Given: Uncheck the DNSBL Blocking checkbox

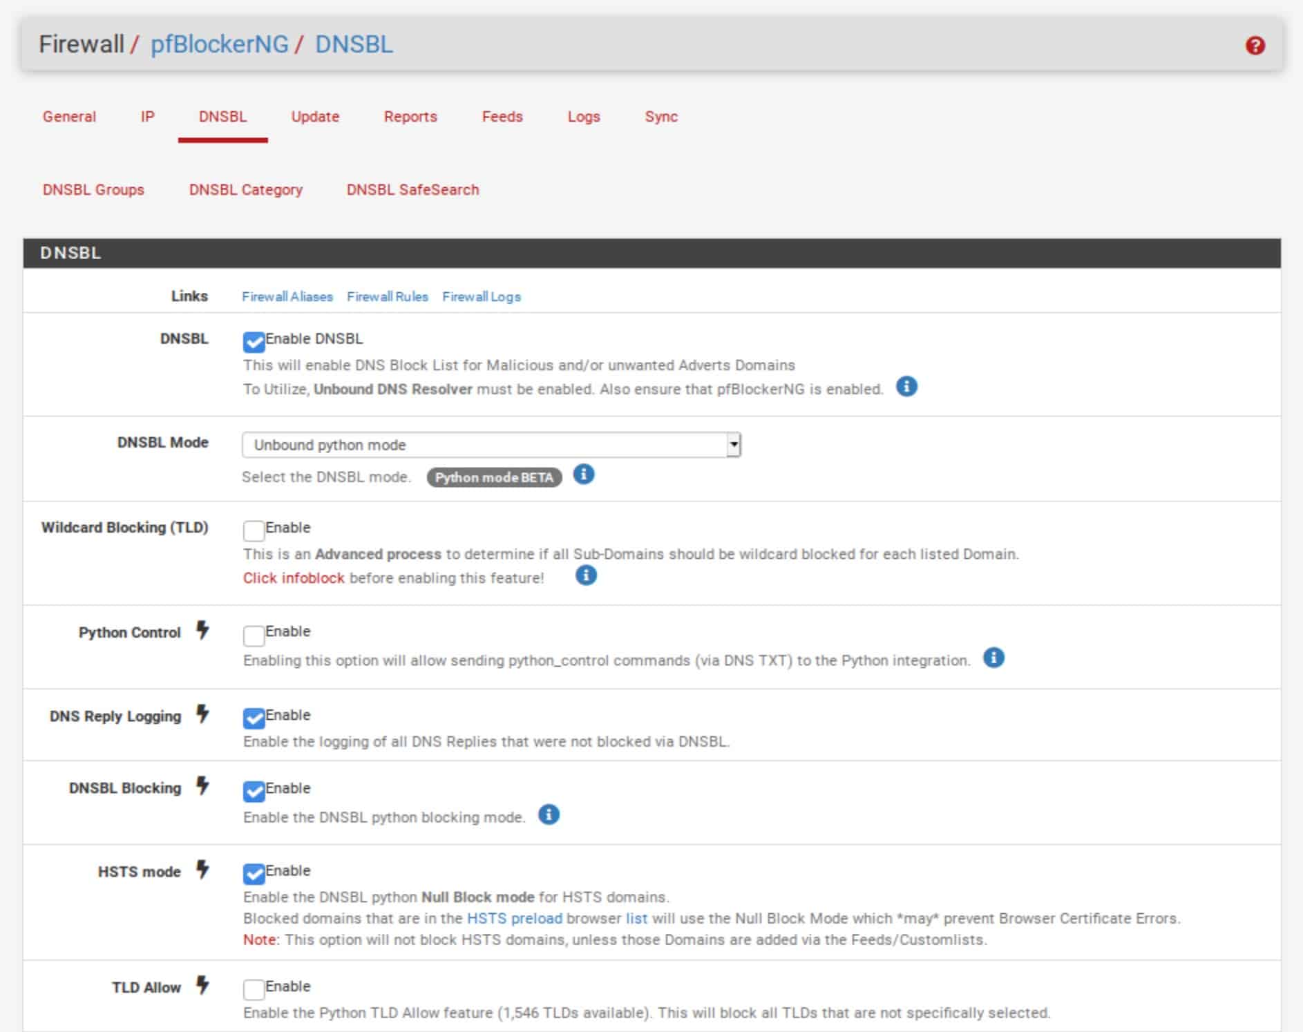Looking at the screenshot, I should [x=254, y=792].
